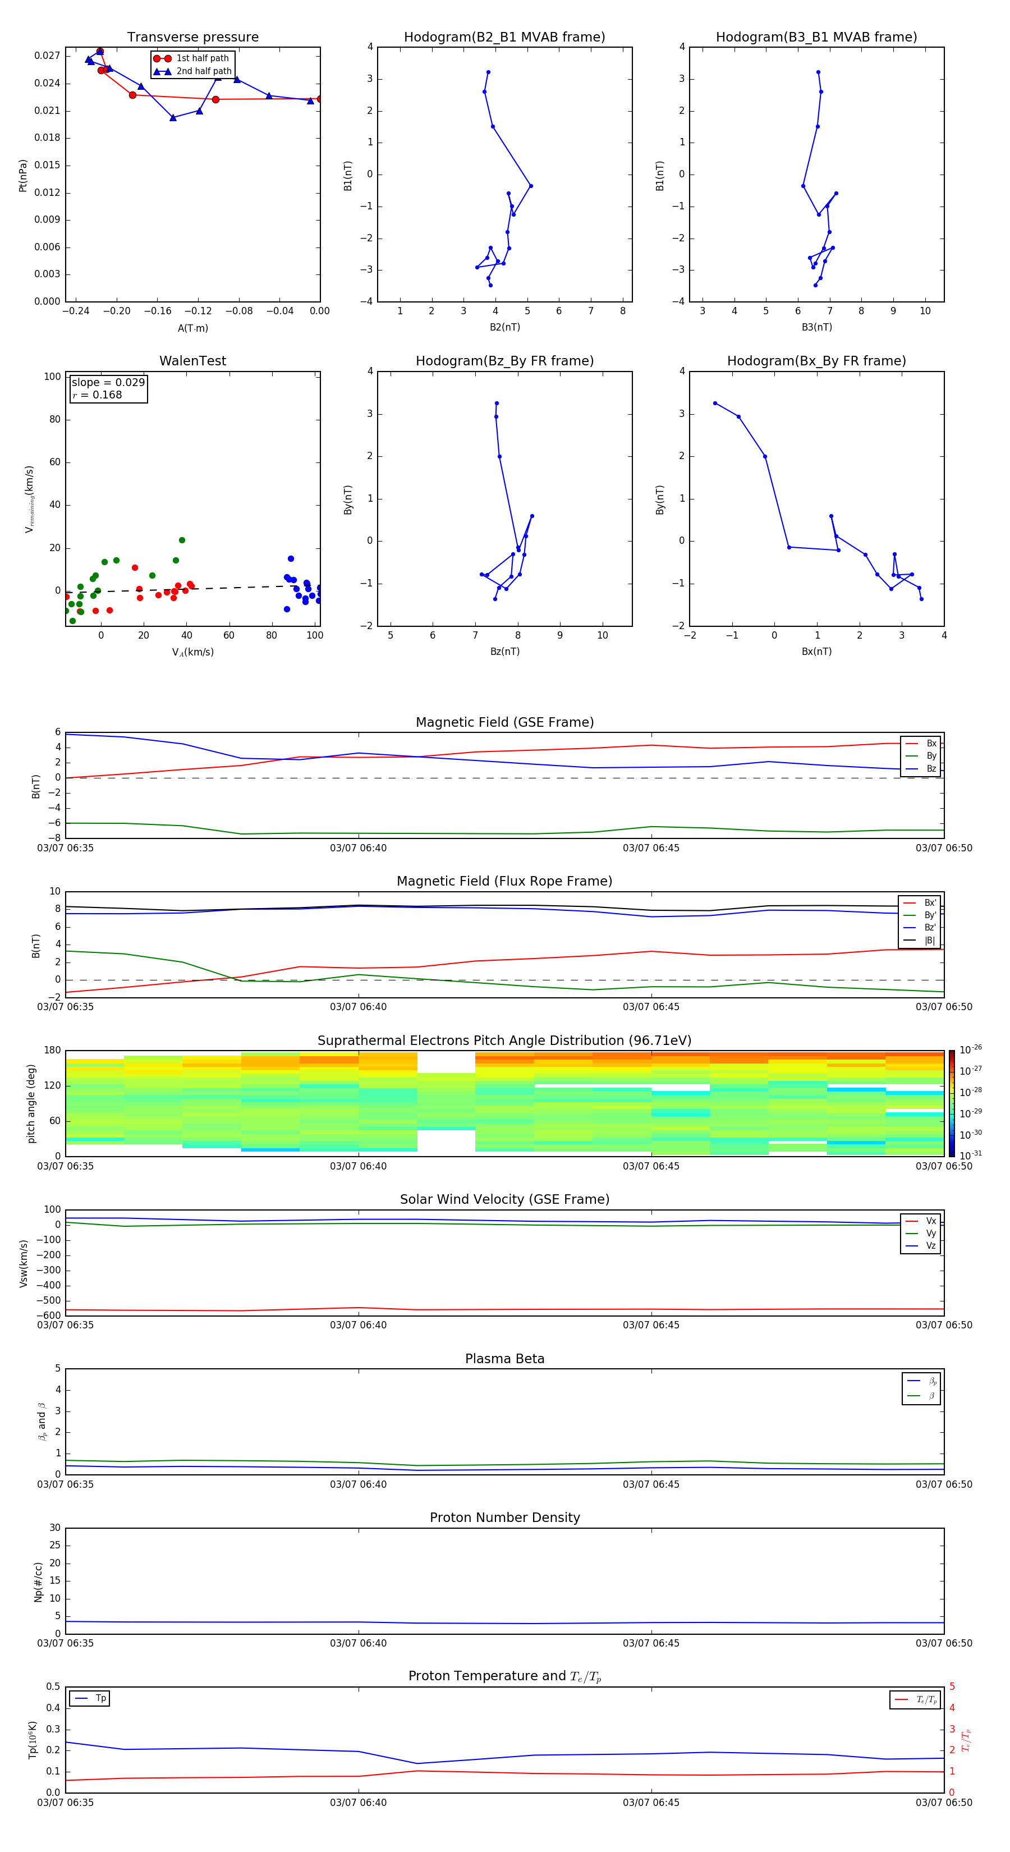Click the 'Magnetic Field (GSE Frame)' title
This screenshot has height=1852, width=1010.
point(504,722)
